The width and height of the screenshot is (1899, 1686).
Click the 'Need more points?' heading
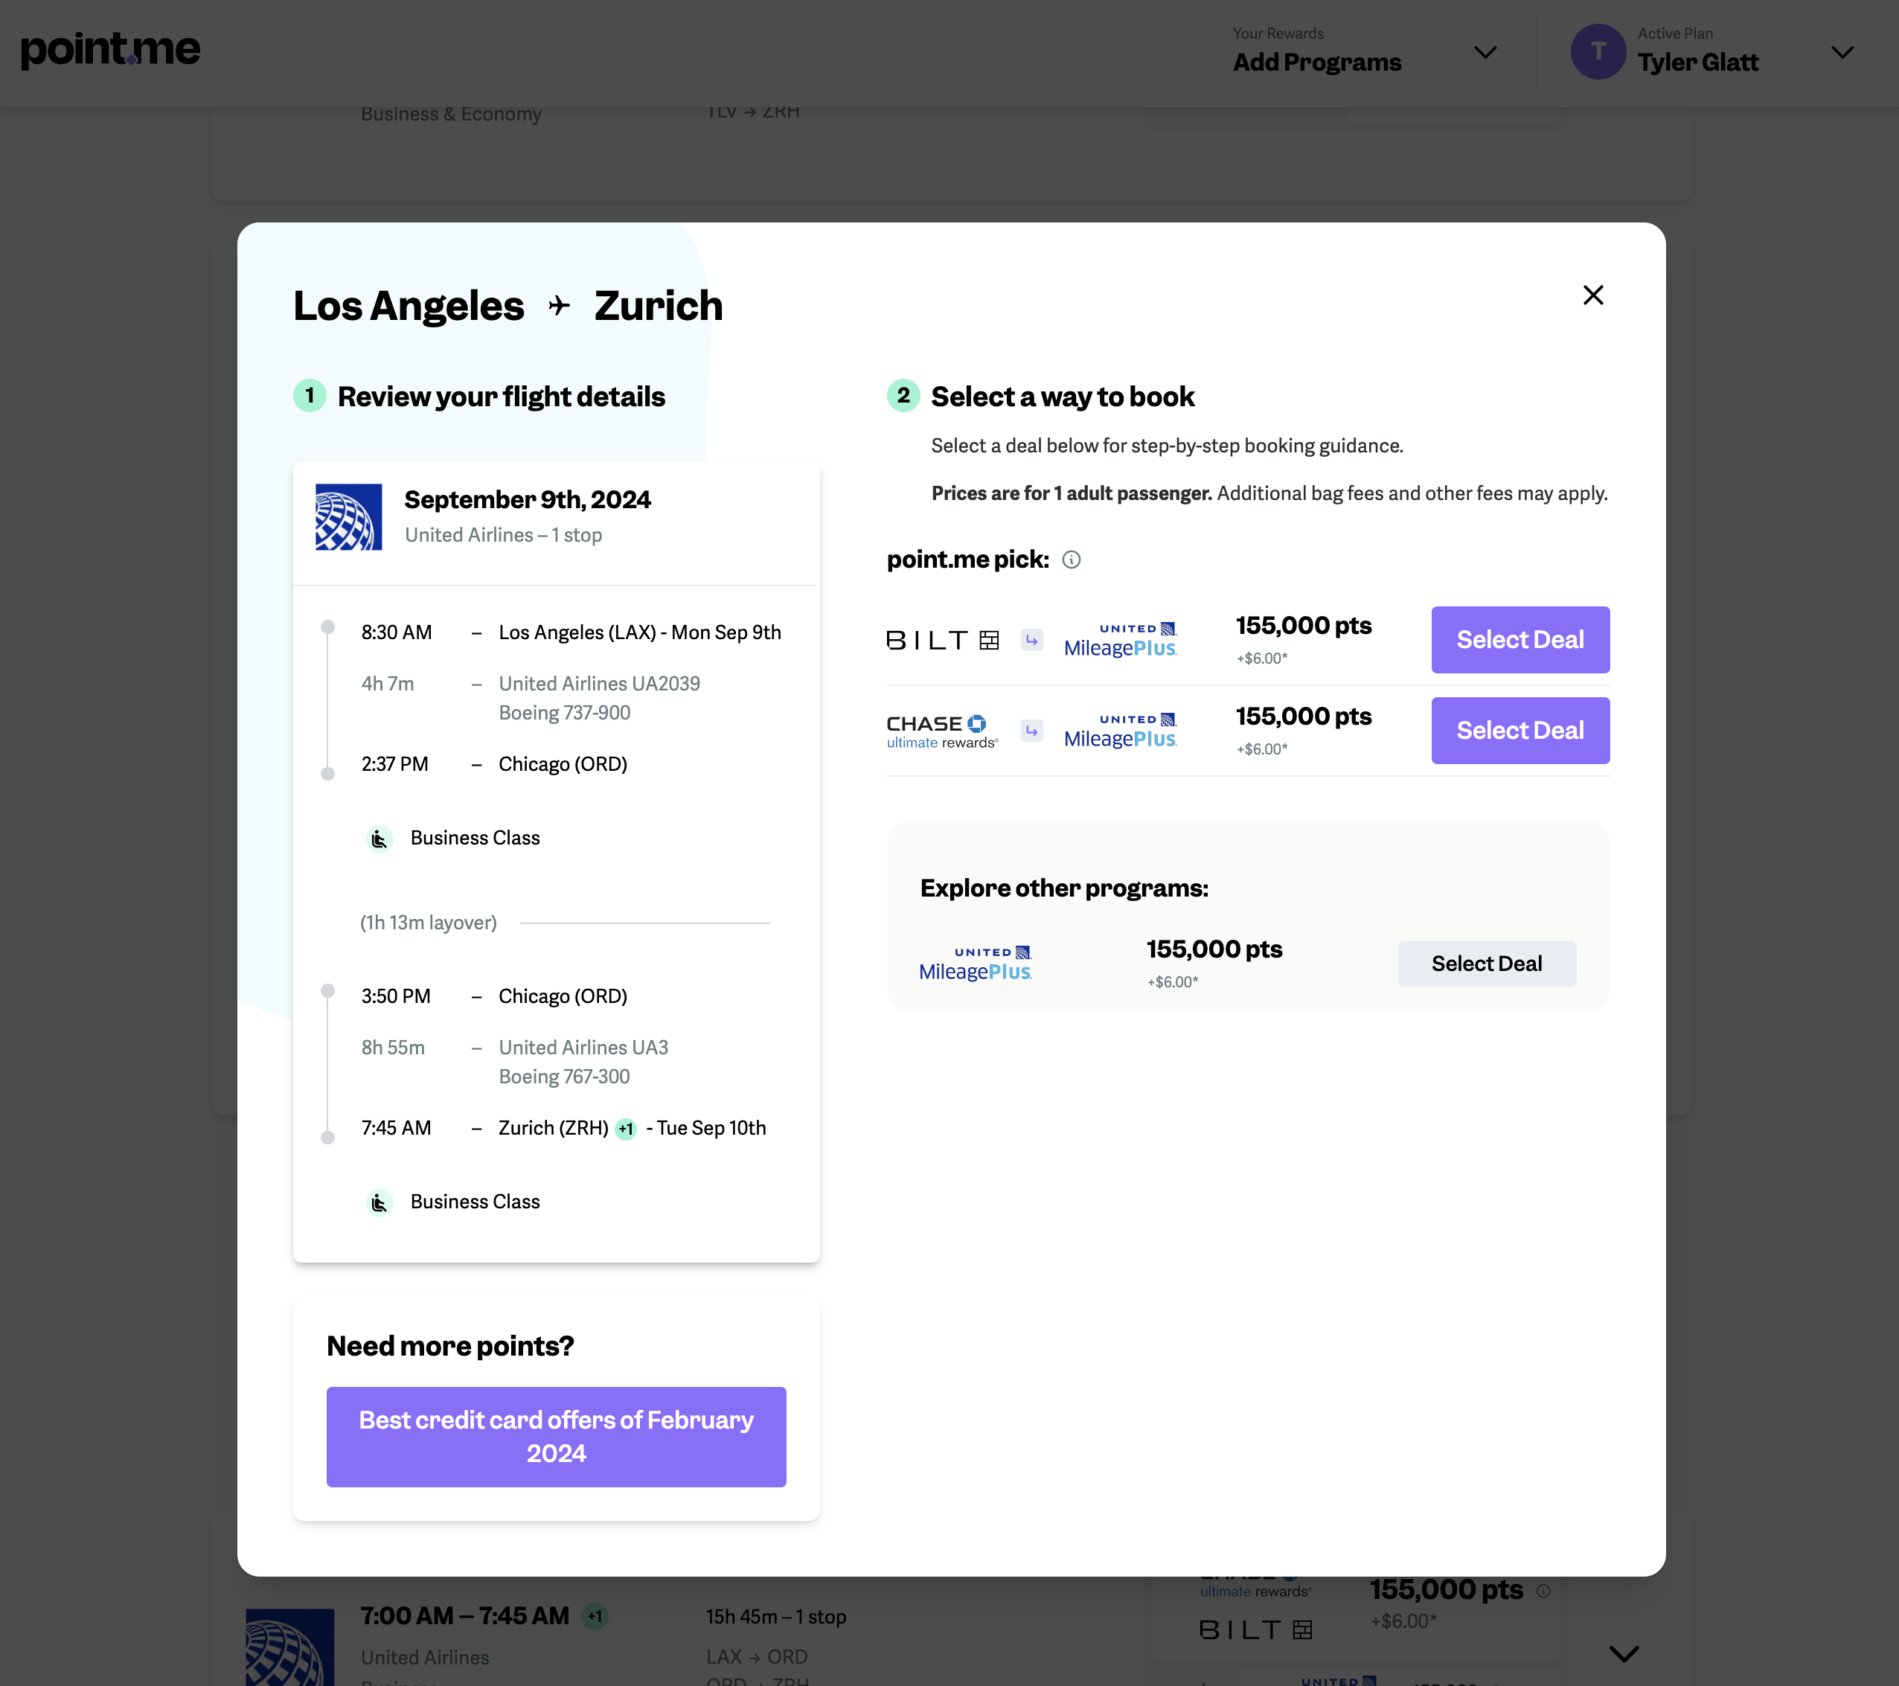click(x=449, y=1346)
